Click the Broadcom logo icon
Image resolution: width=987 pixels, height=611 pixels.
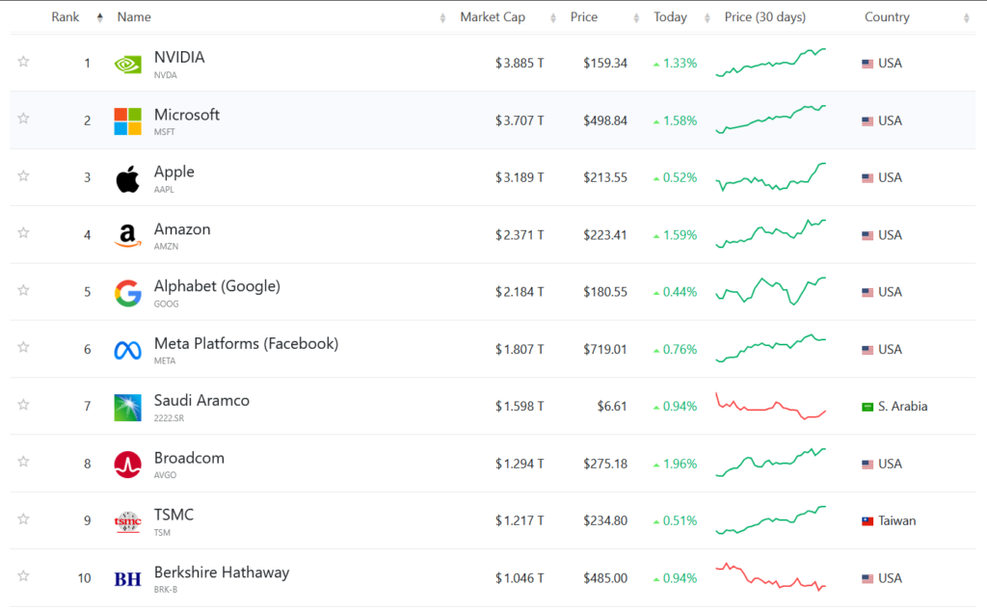(127, 465)
